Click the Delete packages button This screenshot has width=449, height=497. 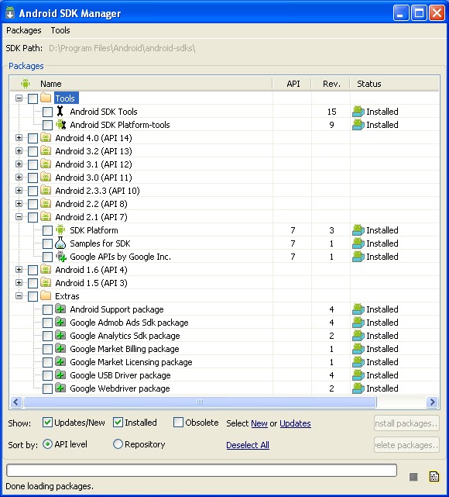click(x=406, y=445)
